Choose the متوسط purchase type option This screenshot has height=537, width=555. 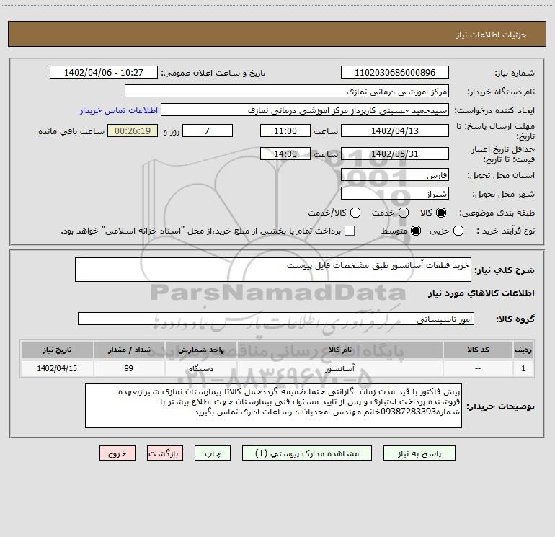point(416,231)
